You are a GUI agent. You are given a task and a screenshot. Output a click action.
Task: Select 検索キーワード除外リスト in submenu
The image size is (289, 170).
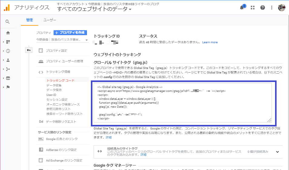click(x=65, y=114)
